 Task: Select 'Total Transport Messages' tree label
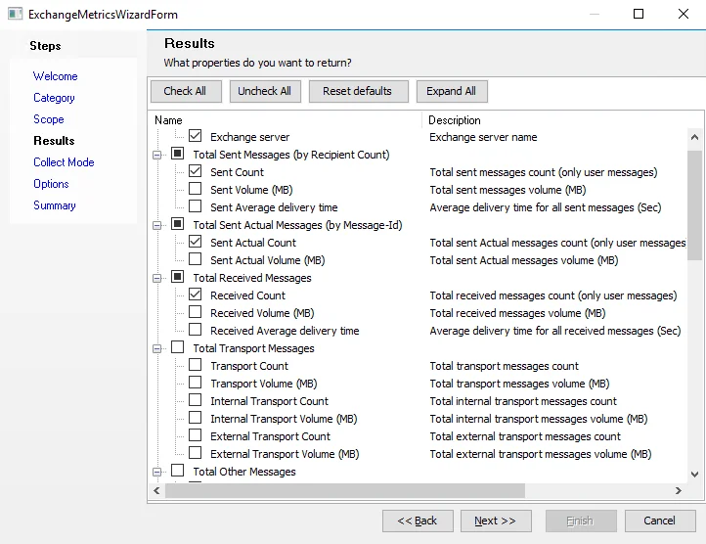pos(253,348)
